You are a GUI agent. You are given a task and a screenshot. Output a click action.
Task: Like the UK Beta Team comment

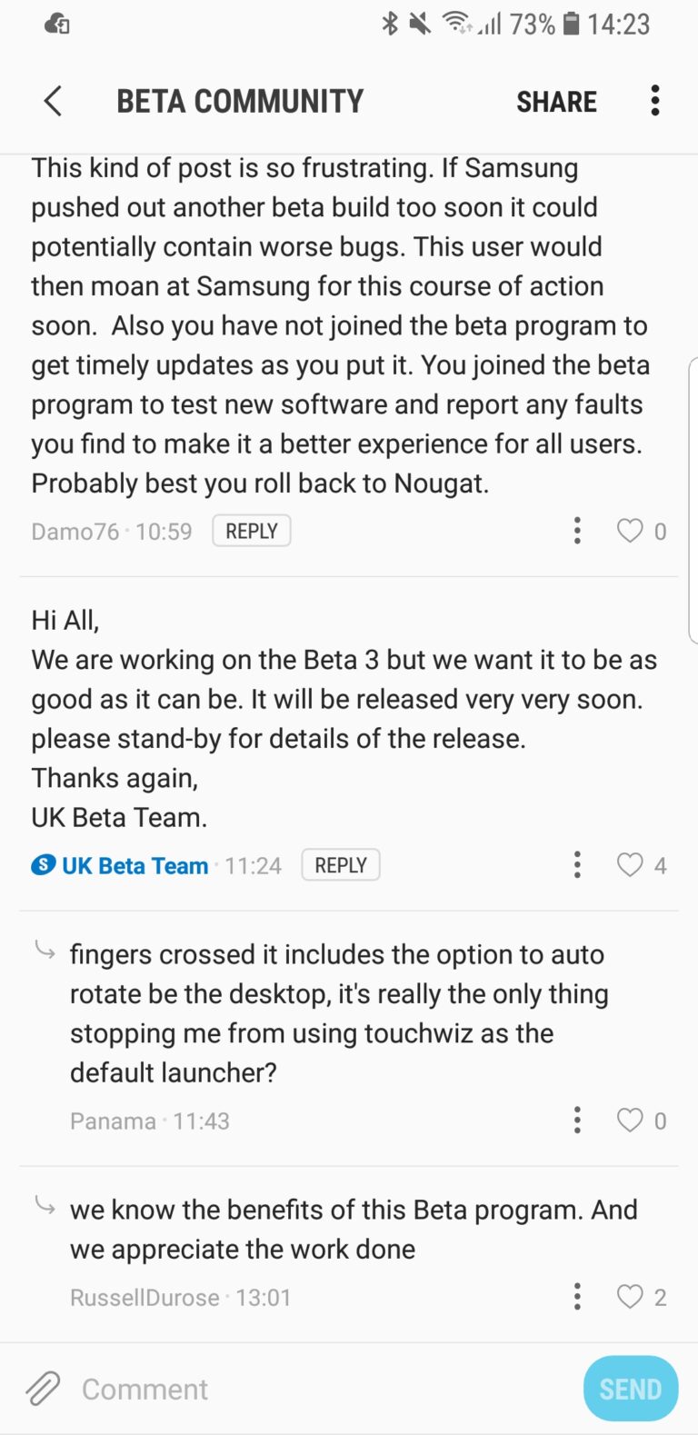pyautogui.click(x=630, y=865)
